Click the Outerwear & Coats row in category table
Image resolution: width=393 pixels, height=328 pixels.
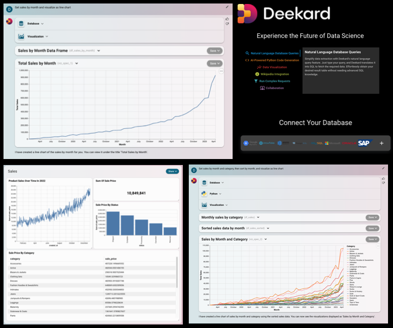point(93,311)
